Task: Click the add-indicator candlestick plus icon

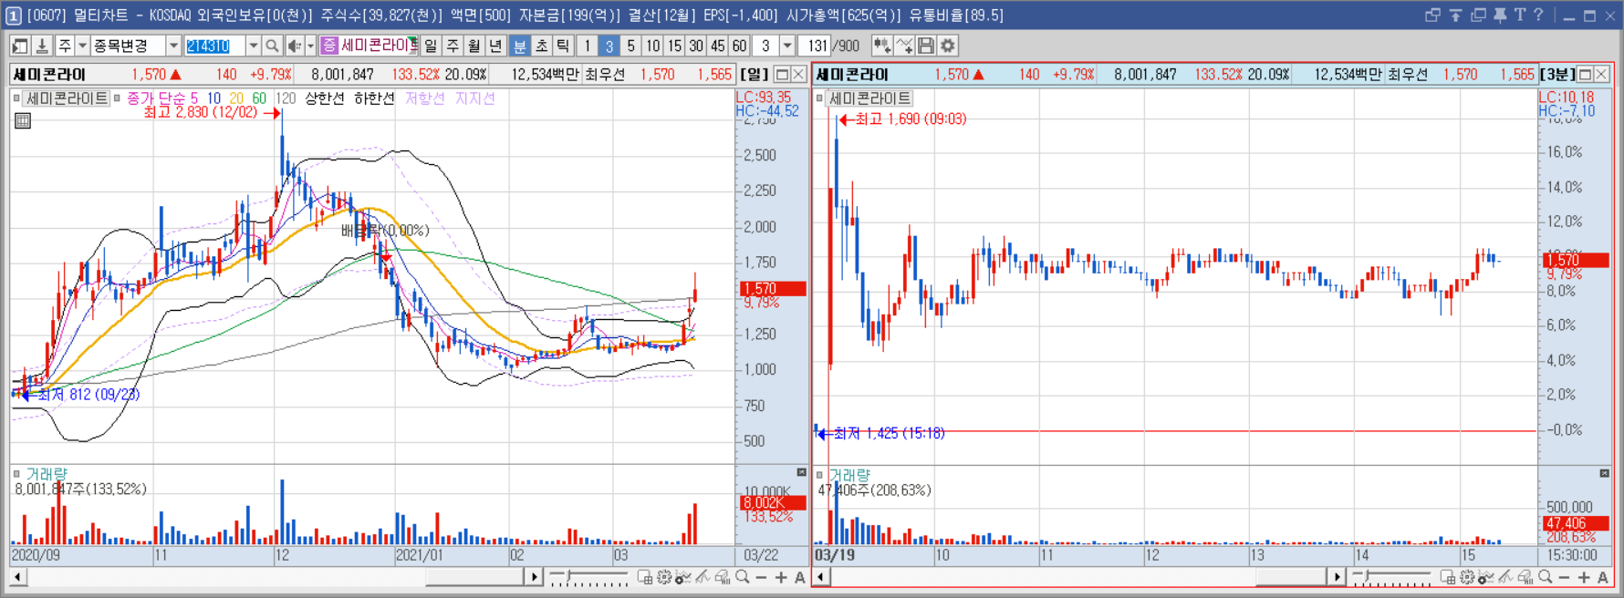Action: pos(881,46)
